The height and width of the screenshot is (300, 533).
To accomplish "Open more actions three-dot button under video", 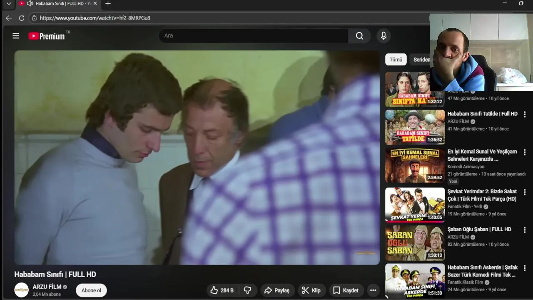I will pyautogui.click(x=373, y=290).
